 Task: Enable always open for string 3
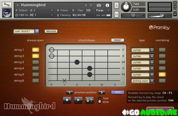36,62
